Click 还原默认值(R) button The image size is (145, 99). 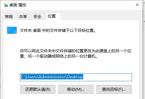(x=38, y=89)
